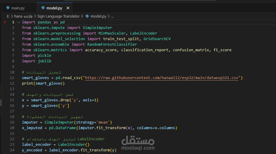Viewport: 276px width, 154px height.
Task: Click the Arabic comment on line 18
Action: tap(52, 117)
